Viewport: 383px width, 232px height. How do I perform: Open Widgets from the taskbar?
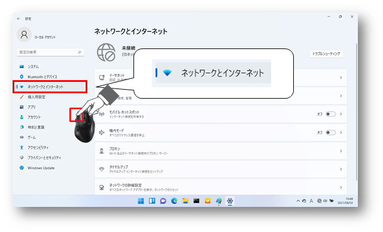[152, 201]
